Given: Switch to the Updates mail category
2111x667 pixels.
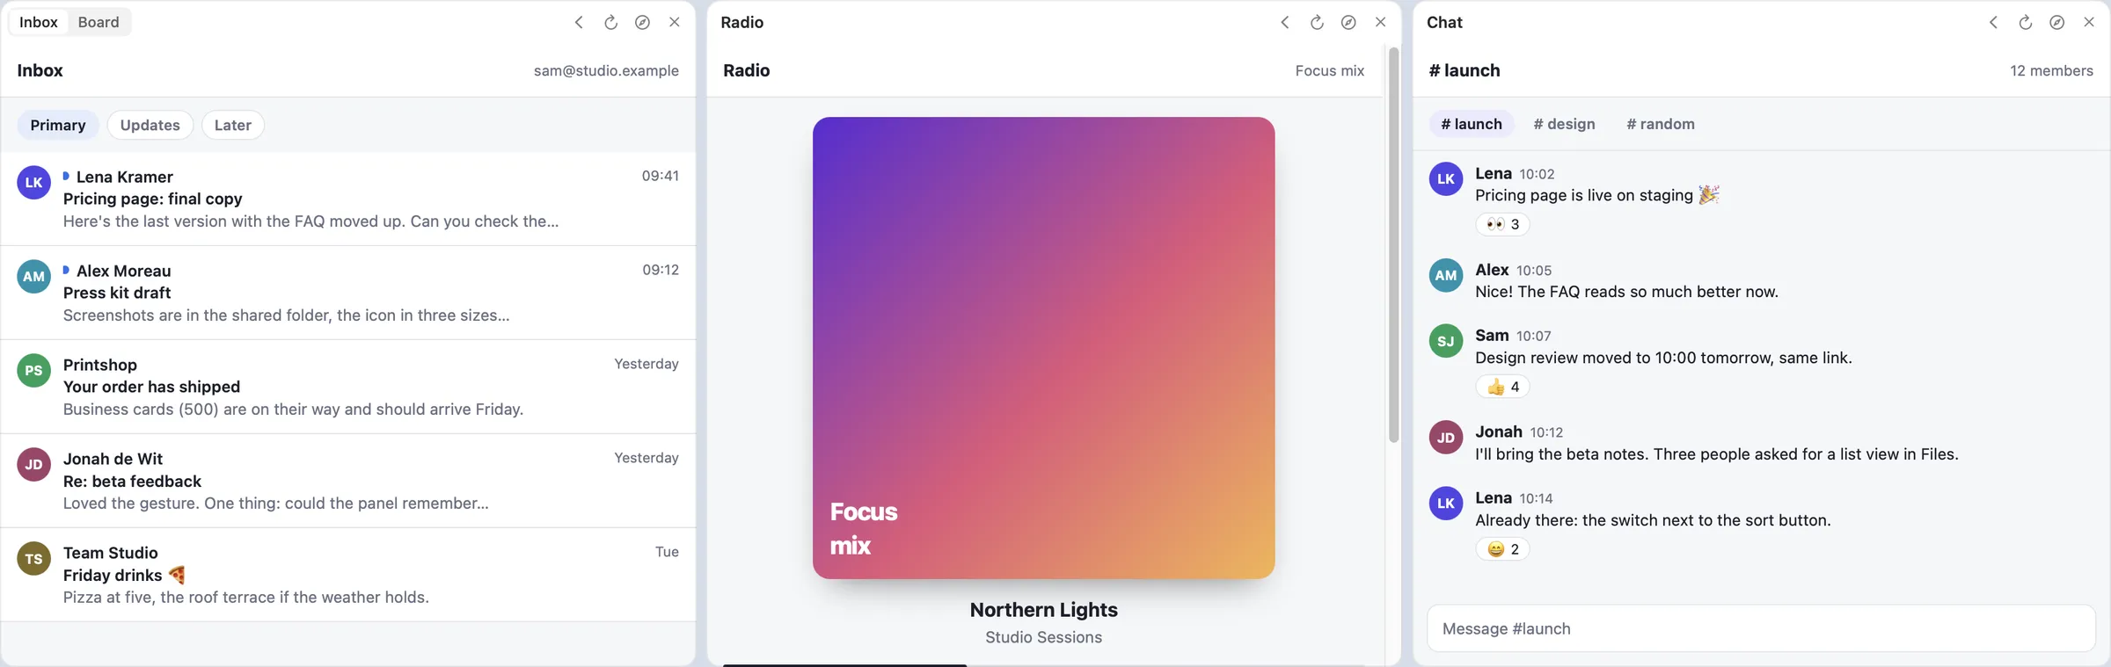Looking at the screenshot, I should (x=150, y=125).
